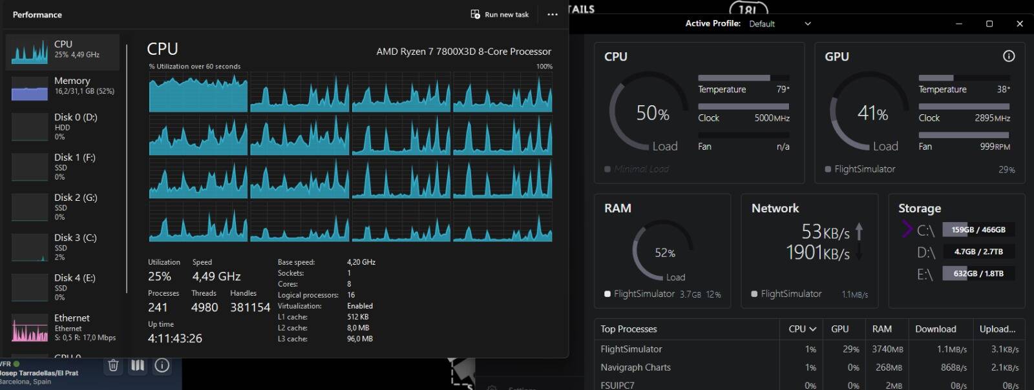Viewport: 1034px width, 390px height.
Task: Click the GPU column header
Action: [x=839, y=329]
